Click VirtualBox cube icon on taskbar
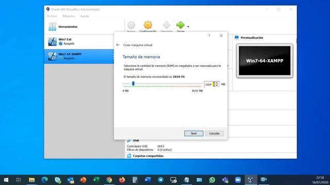 click(251, 180)
